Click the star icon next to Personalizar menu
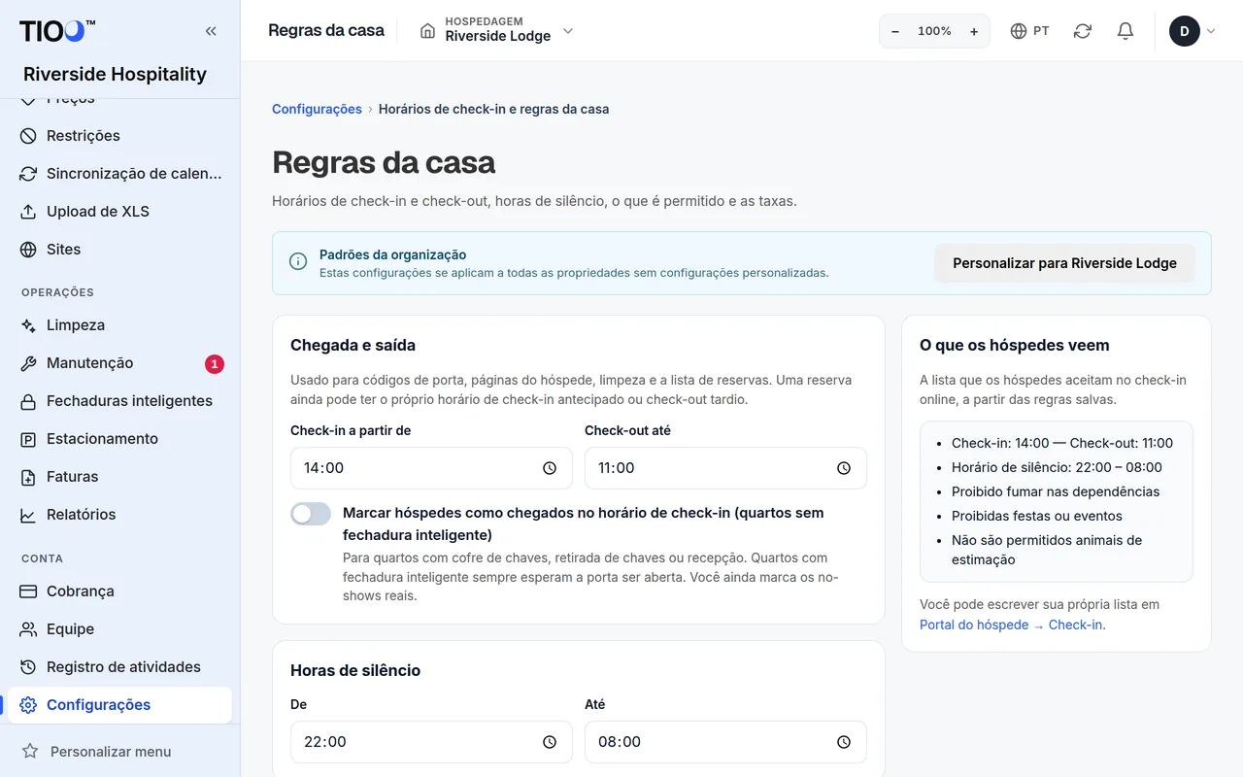 [30, 751]
